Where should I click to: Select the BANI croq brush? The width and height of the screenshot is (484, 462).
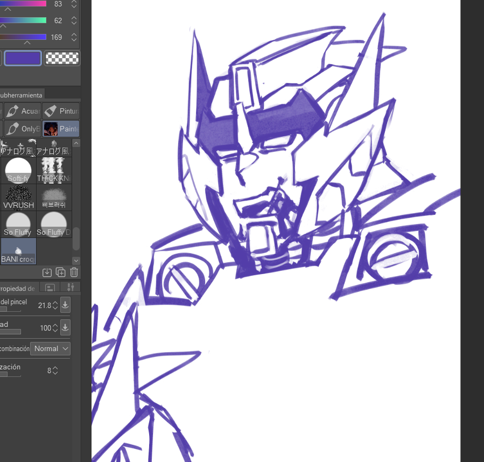(x=18, y=251)
